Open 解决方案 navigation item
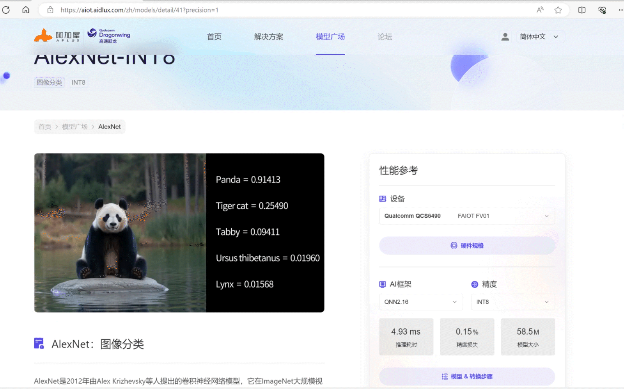Viewport: 624px width, 389px height. (x=269, y=37)
